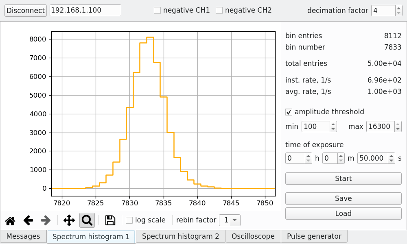Increment the min threshold value
The height and width of the screenshot is (244, 407).
[x=333, y=124]
